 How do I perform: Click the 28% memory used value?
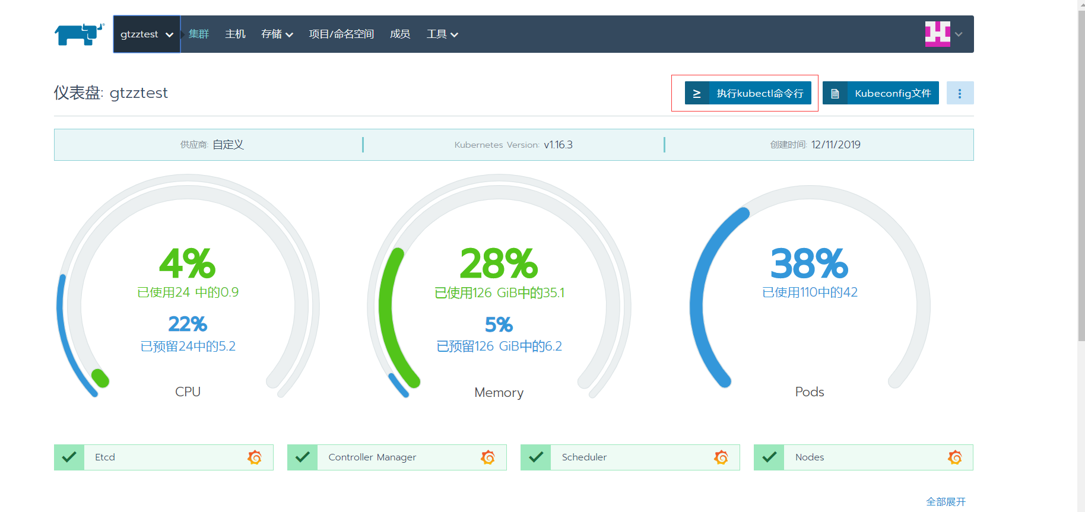[x=499, y=263]
